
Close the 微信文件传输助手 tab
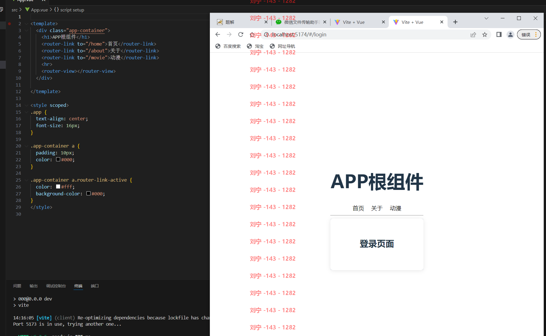point(325,22)
